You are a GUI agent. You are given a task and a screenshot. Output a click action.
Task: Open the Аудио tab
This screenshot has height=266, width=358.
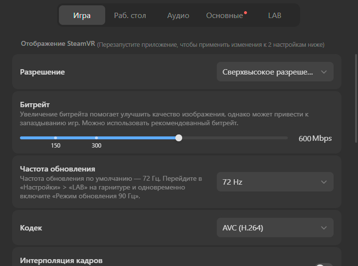tap(178, 15)
